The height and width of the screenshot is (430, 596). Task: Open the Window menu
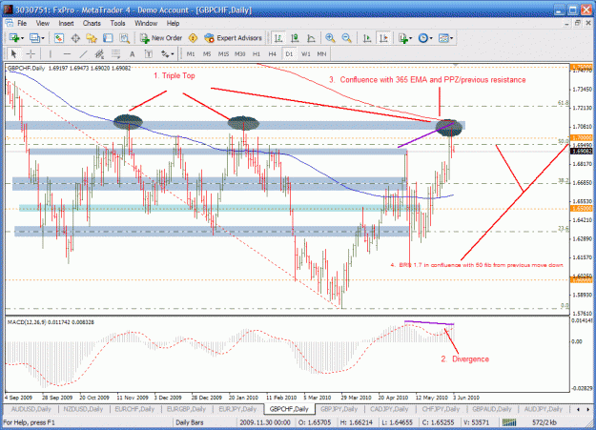[146, 24]
